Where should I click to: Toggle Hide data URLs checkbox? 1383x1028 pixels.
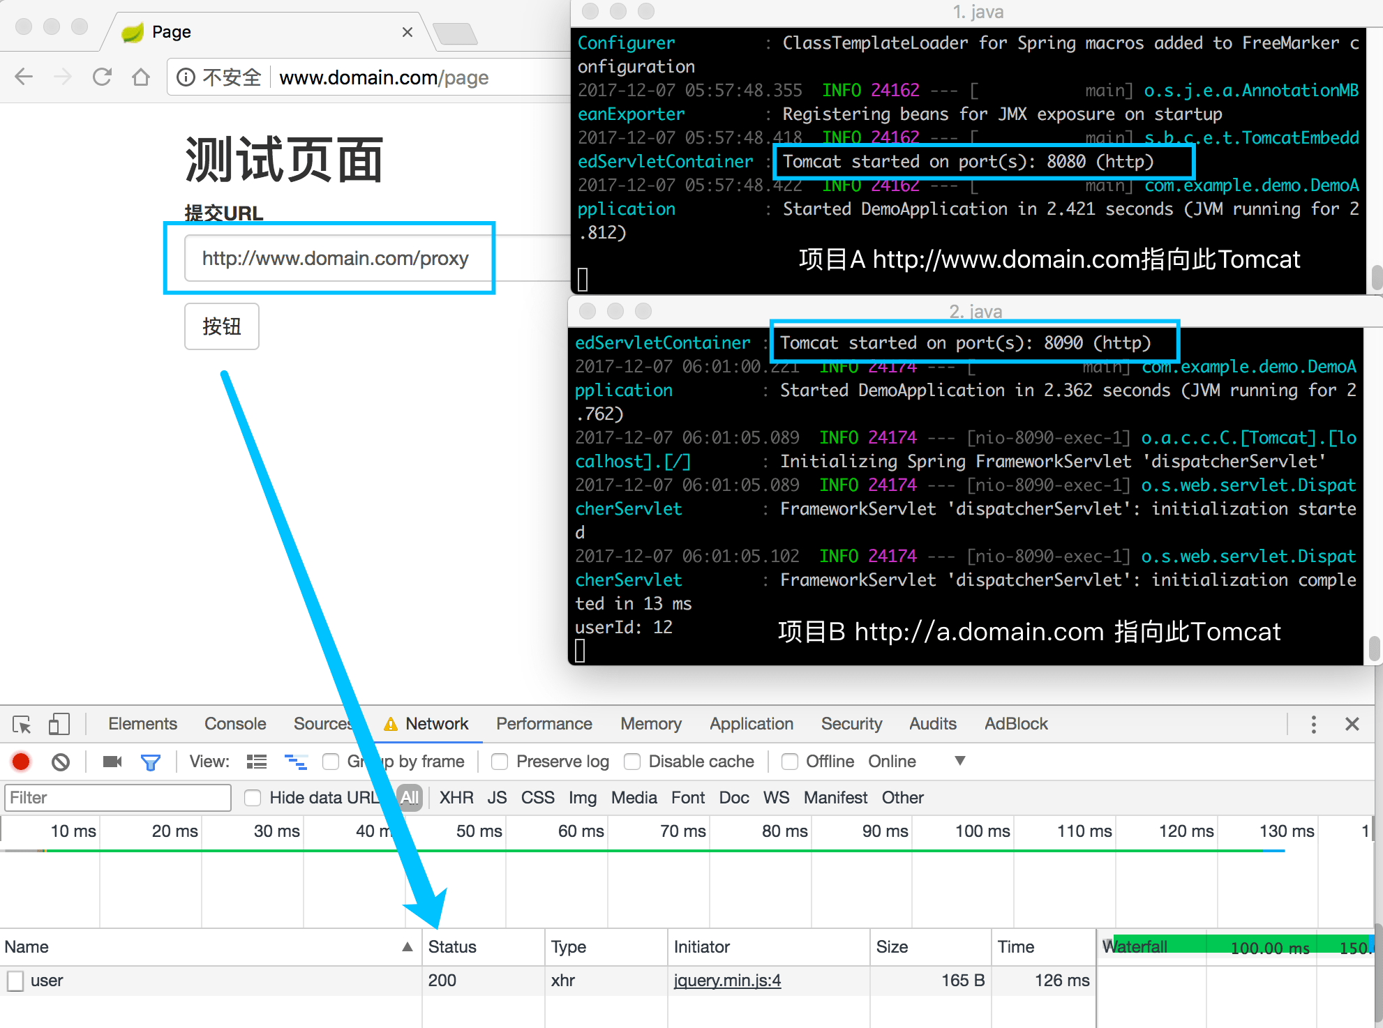253,798
